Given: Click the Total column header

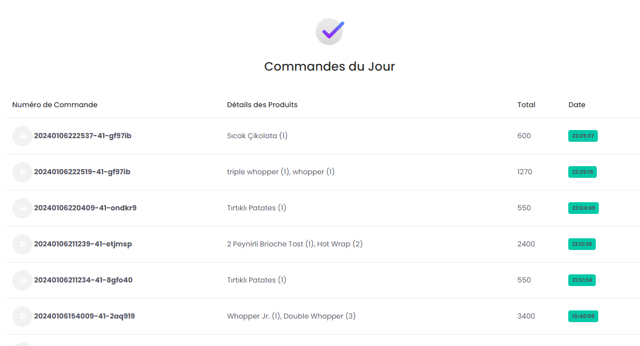Looking at the screenshot, I should pos(527,105).
